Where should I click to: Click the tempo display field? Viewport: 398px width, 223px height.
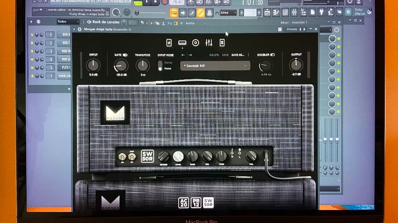[x=177, y=2]
